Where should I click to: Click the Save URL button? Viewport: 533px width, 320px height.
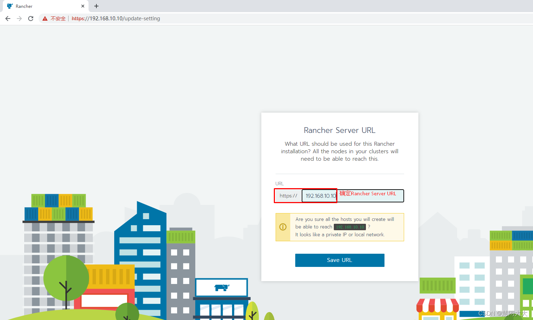340,260
